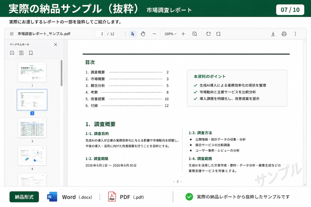
Task: Open the hamburger menu beside the PDF filename
Action: (x=11, y=34)
